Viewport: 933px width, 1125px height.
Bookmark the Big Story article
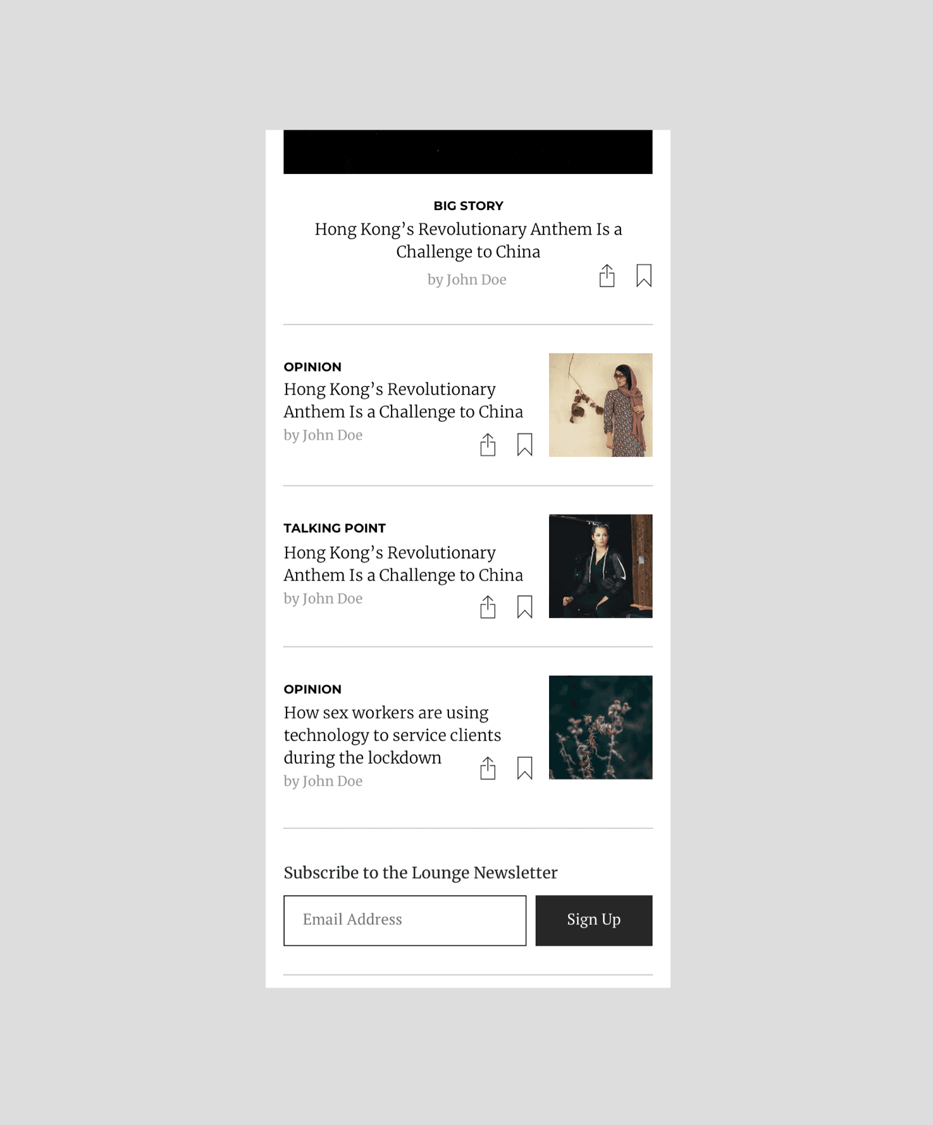click(644, 275)
